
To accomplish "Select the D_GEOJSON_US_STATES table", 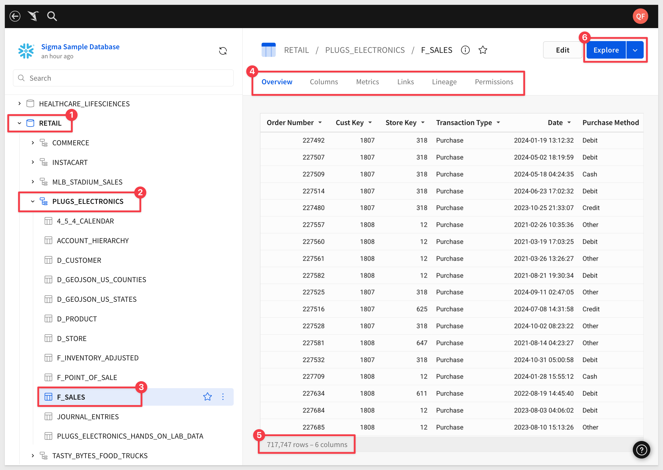I will (x=97, y=299).
